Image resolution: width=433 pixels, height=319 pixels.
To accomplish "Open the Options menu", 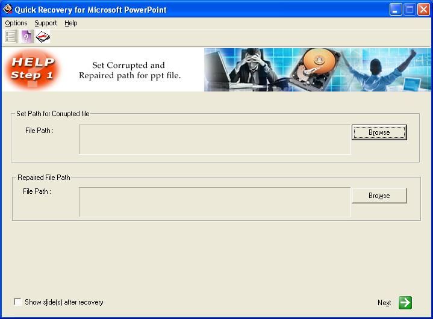I will tap(16, 23).
